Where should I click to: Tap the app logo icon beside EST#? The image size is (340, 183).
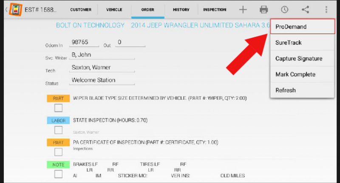(15, 9)
